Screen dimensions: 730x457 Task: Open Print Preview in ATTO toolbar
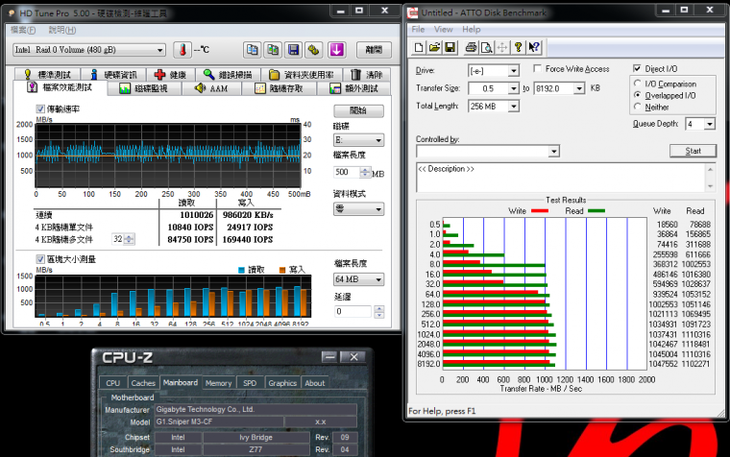point(486,47)
